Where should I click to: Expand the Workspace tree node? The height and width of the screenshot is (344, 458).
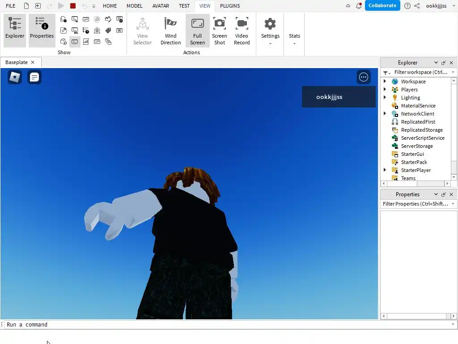[385, 82]
